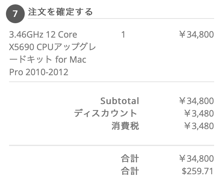Select the 合計 label beside yen total
Image resolution: width=221 pixels, height=183 pixels.
coord(130,159)
